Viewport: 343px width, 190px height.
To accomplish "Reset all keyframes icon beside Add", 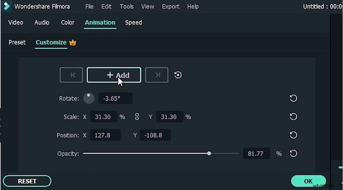I will (x=178, y=75).
